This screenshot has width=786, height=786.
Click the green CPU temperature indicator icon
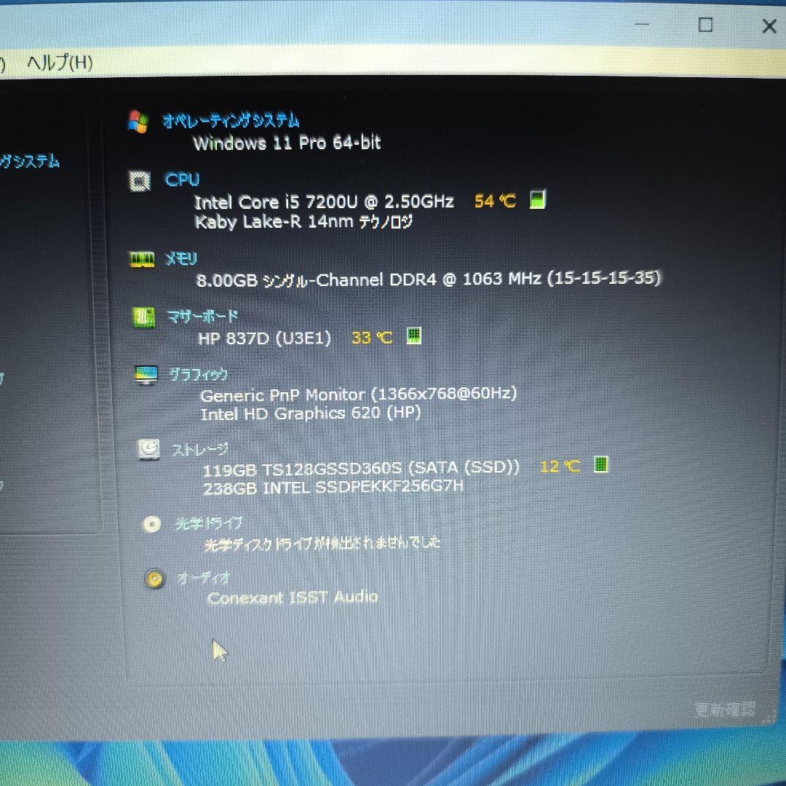pos(537,199)
